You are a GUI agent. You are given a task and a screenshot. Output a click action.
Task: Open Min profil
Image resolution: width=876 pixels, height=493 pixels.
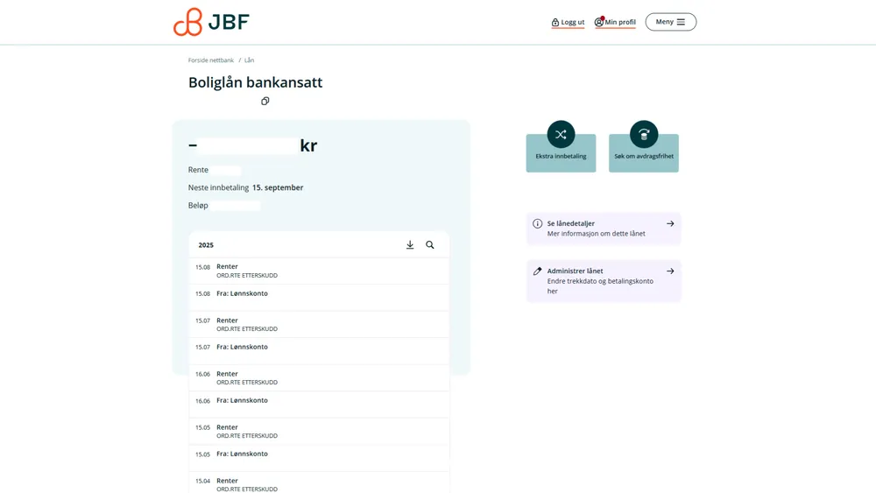[x=615, y=23]
